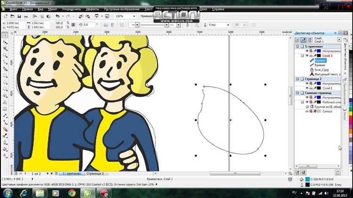
Task: Click the New Layer button in docker
Action: tap(297, 173)
